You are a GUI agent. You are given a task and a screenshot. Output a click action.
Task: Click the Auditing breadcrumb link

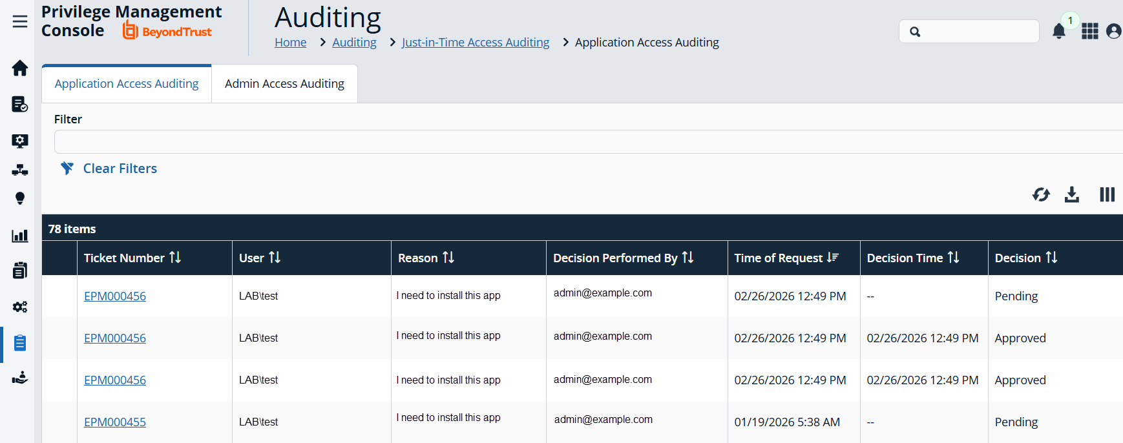(x=354, y=43)
